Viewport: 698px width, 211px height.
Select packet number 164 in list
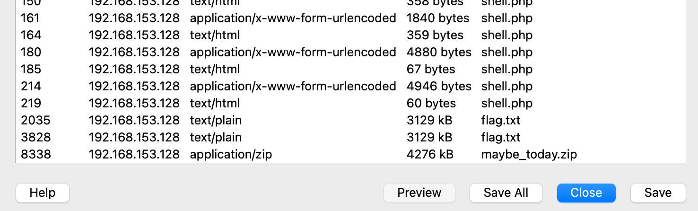31,35
